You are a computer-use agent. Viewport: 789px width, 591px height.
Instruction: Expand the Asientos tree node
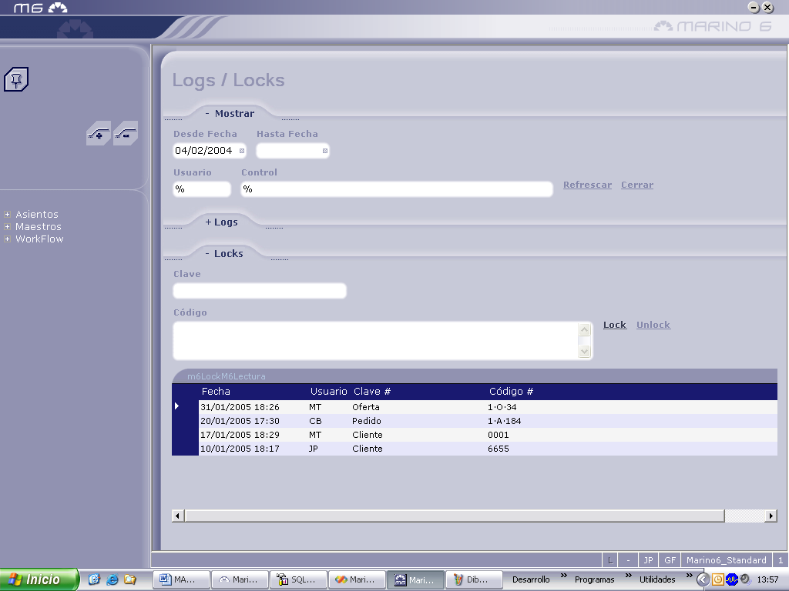[8, 215]
